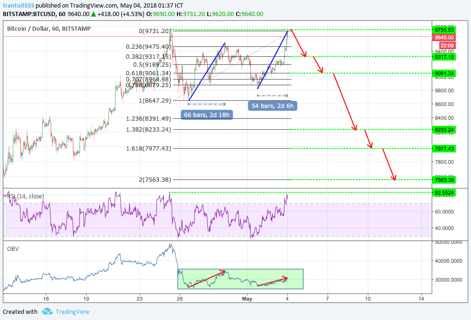The height and width of the screenshot is (320, 471).
Task: Open trantu0103 author profile link
Action: [18, 5]
